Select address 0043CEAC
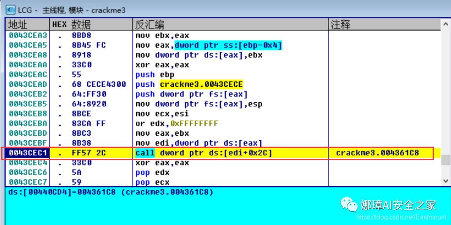This screenshot has height=225, width=451. pyautogui.click(x=28, y=75)
